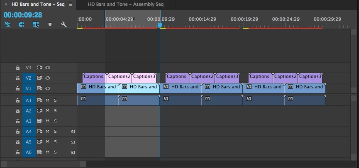Close the HD Bars and Tone – Seq tab

(6, 4)
